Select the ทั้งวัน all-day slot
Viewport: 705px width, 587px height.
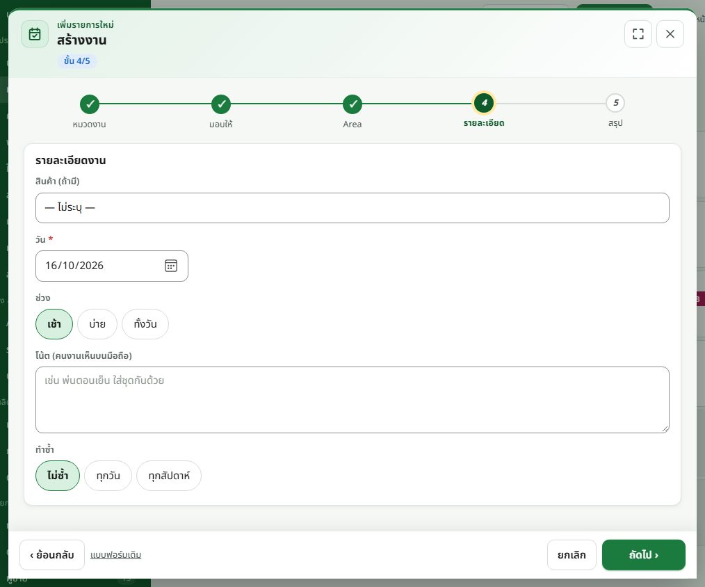coord(145,324)
